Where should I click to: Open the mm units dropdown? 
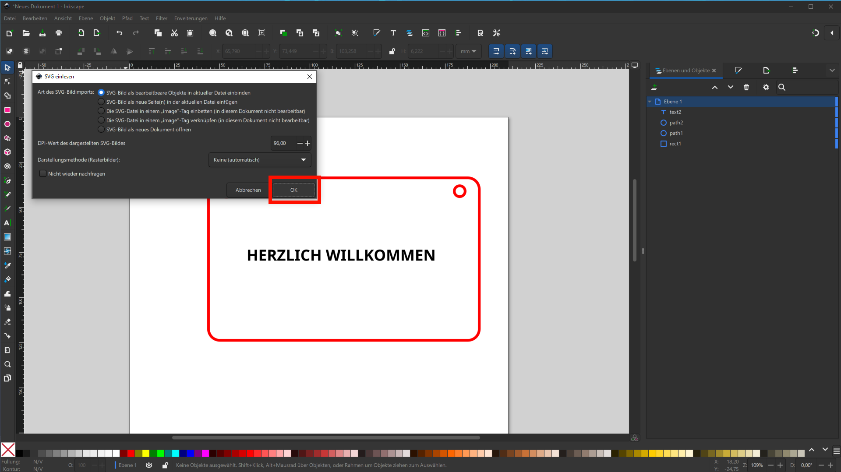click(x=468, y=51)
